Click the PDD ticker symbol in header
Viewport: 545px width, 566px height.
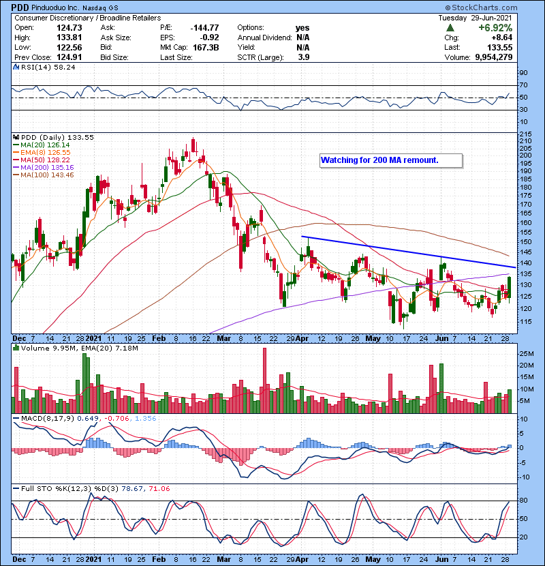[x=20, y=8]
